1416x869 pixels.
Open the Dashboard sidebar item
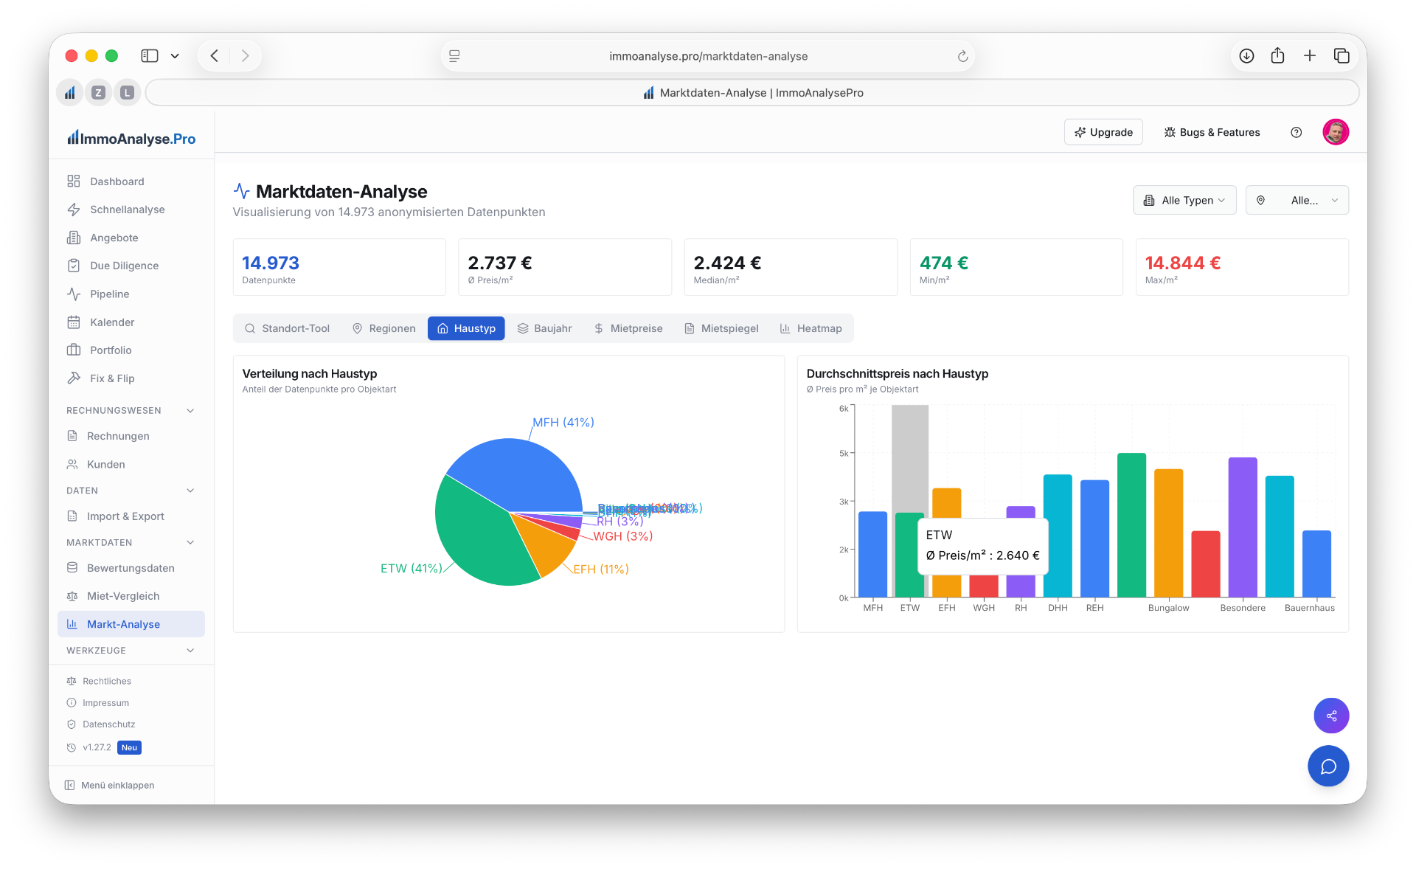click(131, 181)
